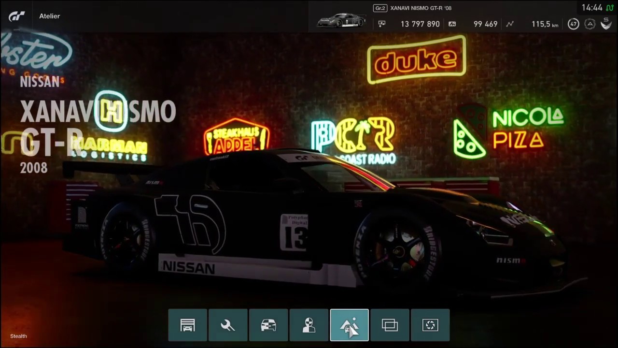Click the sportsmanship rating S badge
The height and width of the screenshot is (348, 618).
(x=606, y=24)
